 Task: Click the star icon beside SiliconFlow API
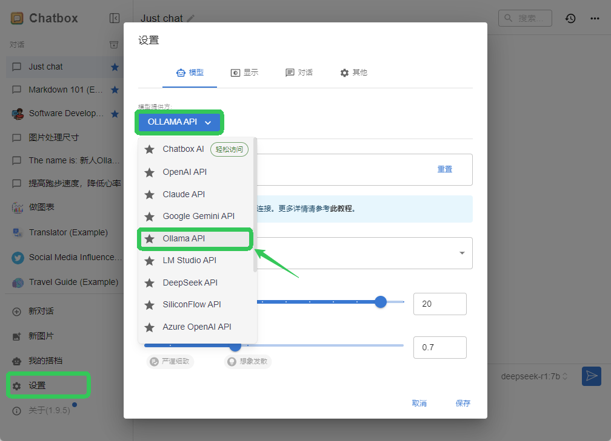coord(150,305)
